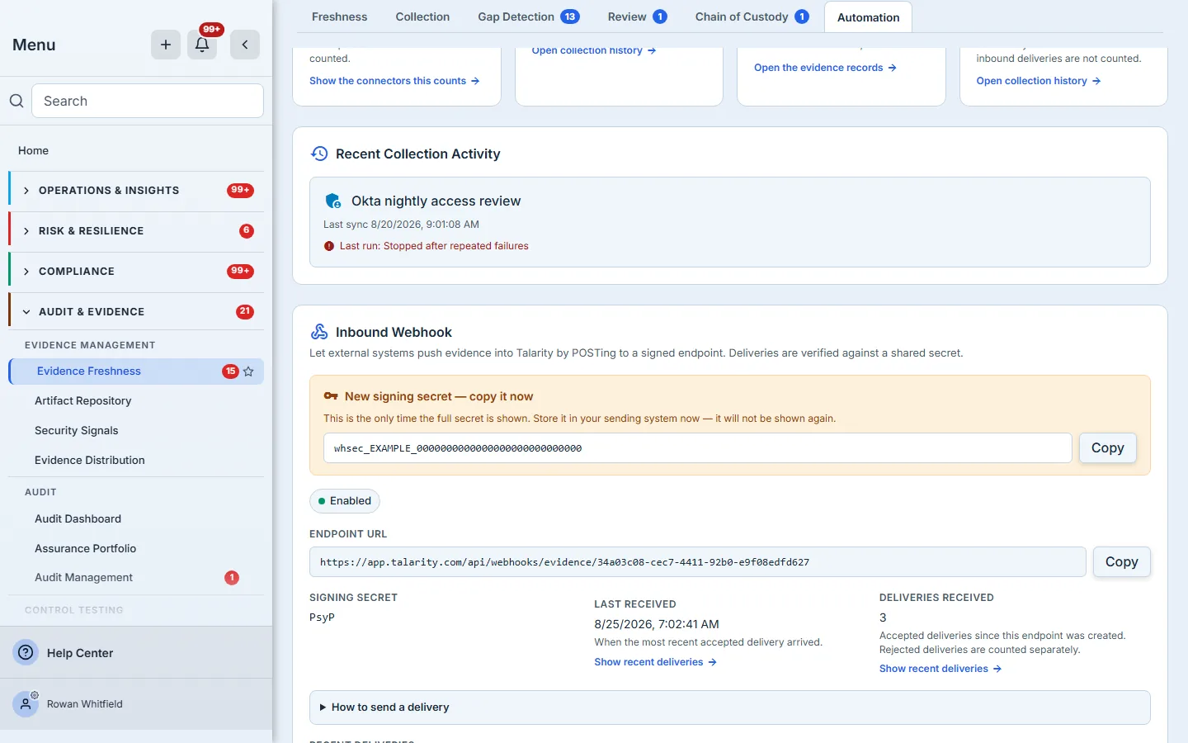Image resolution: width=1188 pixels, height=743 pixels.
Task: Switch to the Collection tab
Action: (x=422, y=17)
